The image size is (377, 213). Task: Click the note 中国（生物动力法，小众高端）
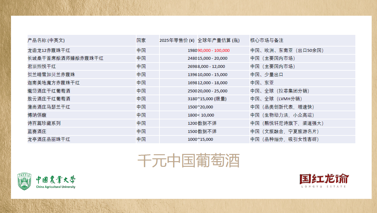[x=282, y=115]
